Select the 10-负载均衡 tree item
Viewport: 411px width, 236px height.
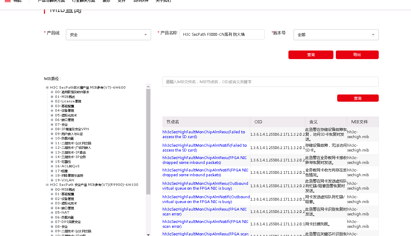(65, 138)
